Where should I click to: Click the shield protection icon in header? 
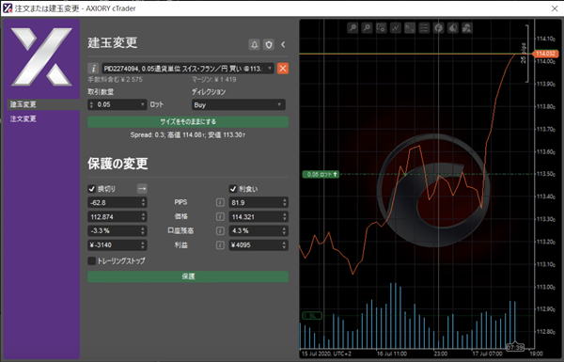click(x=269, y=44)
